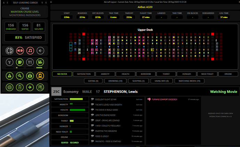The height and width of the screenshot is (147, 240).
Task: Click the 'TURNING COMFORT EXCEEDED!' warning entry
Action: 165,99
